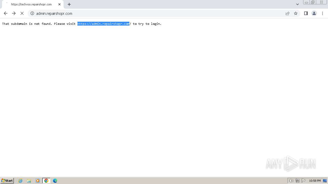Open the Chrome three-dot menu
328x184 pixels.
pyautogui.click(x=322, y=13)
